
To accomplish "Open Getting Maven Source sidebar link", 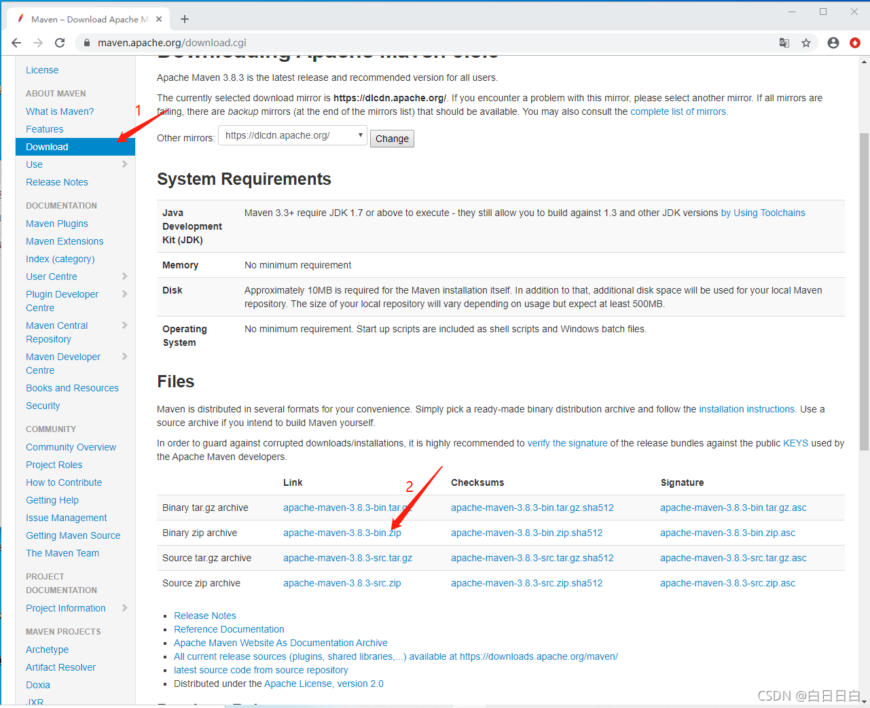I will 73,535.
